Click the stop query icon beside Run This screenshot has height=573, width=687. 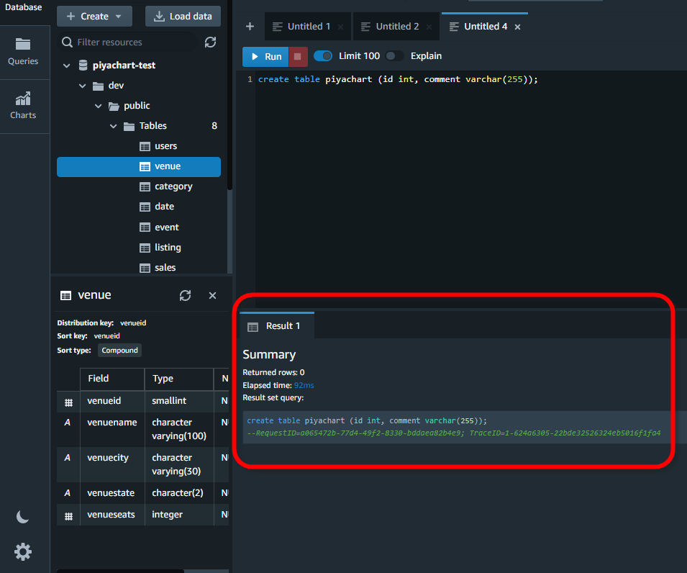tap(298, 56)
